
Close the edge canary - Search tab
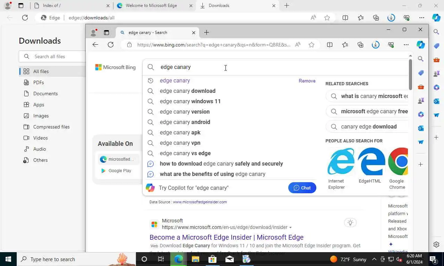(194, 33)
